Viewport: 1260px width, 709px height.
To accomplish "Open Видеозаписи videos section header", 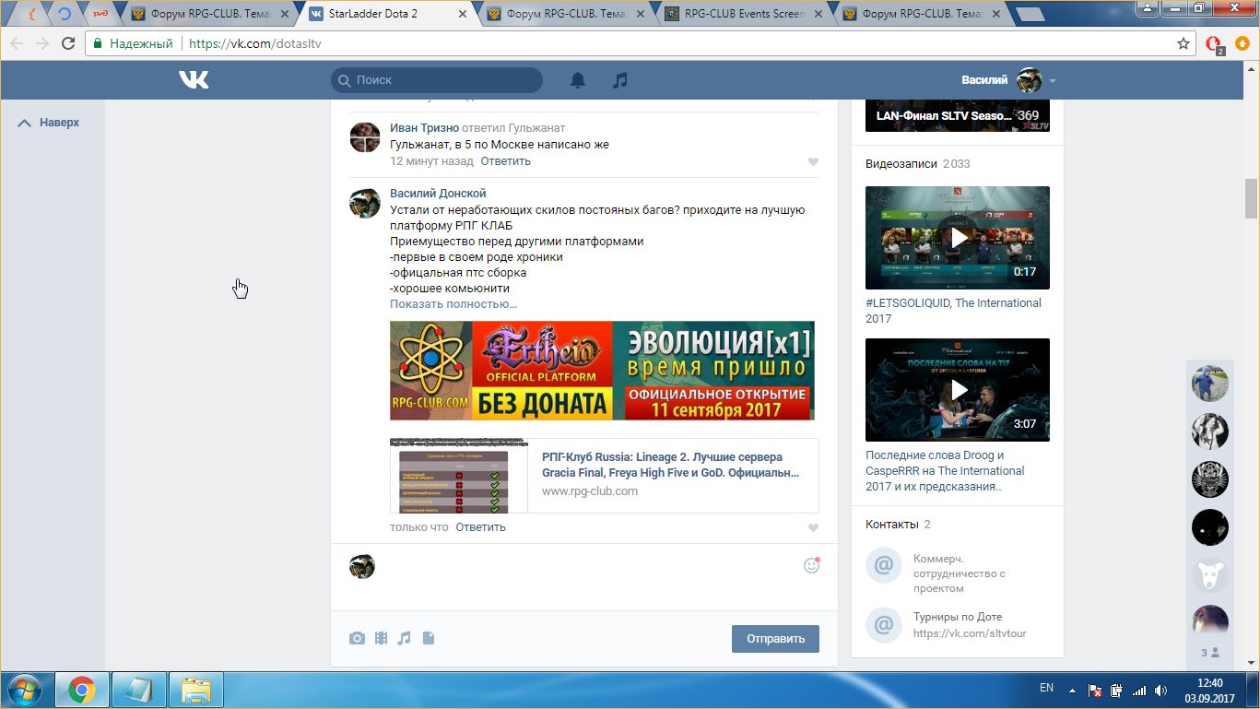I will (918, 164).
